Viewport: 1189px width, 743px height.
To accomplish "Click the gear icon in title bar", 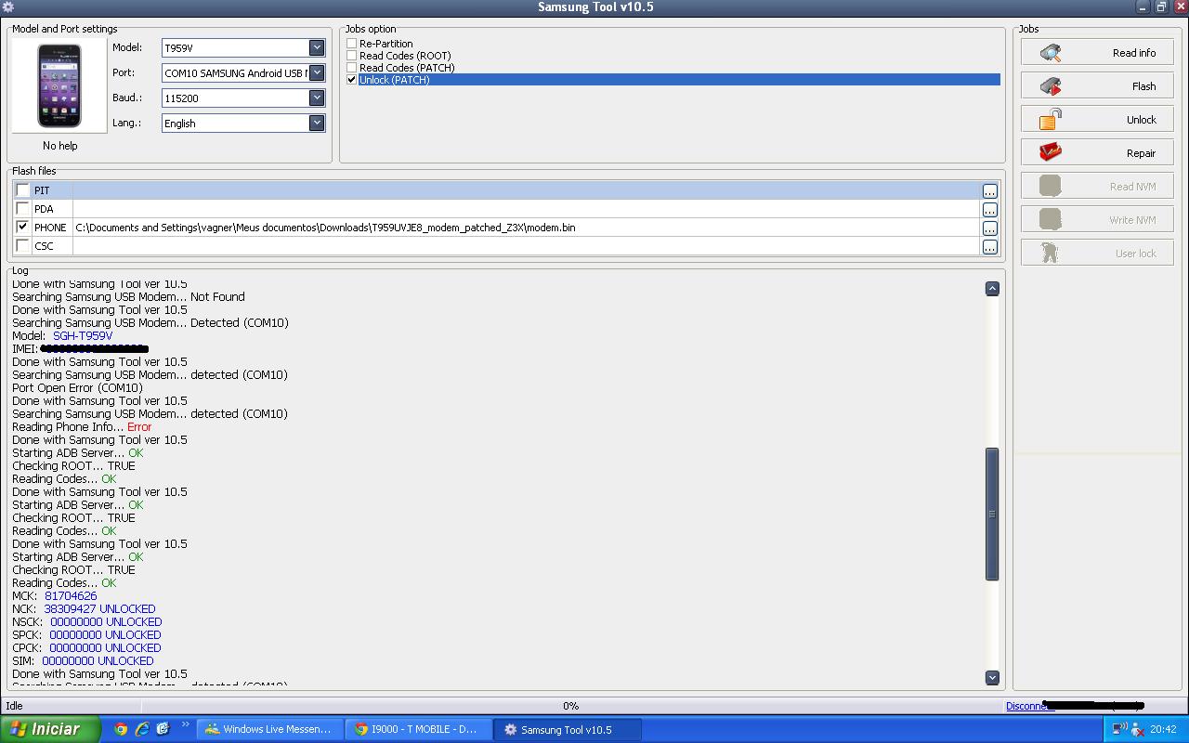I will [x=8, y=7].
